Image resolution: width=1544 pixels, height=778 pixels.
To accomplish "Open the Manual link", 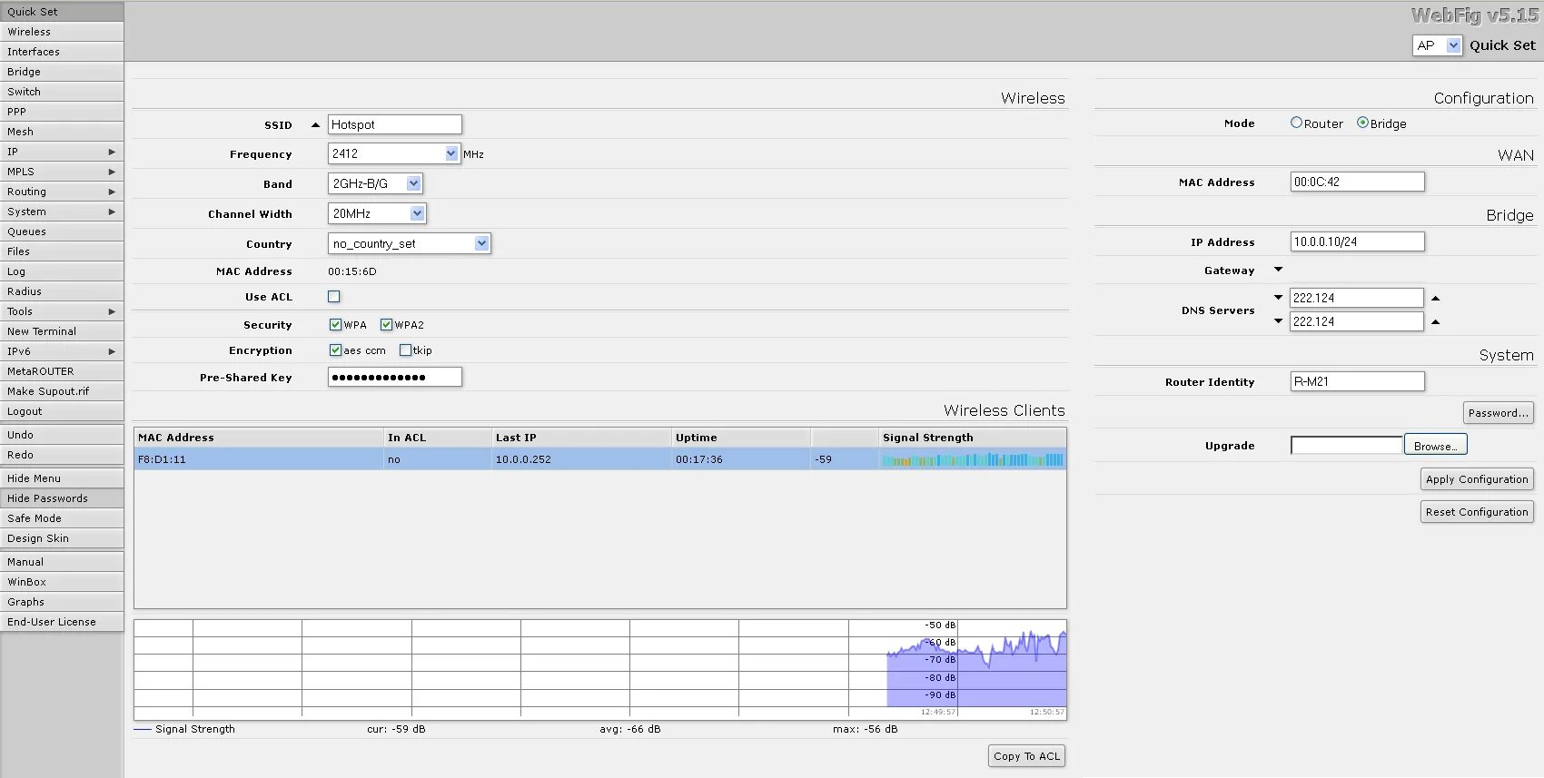I will tap(62, 562).
